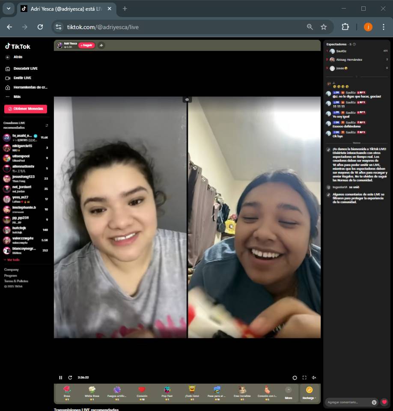The image size is (393, 411).
Task: Follow Adri Yesca with the Seguir button
Action: pos(86,45)
